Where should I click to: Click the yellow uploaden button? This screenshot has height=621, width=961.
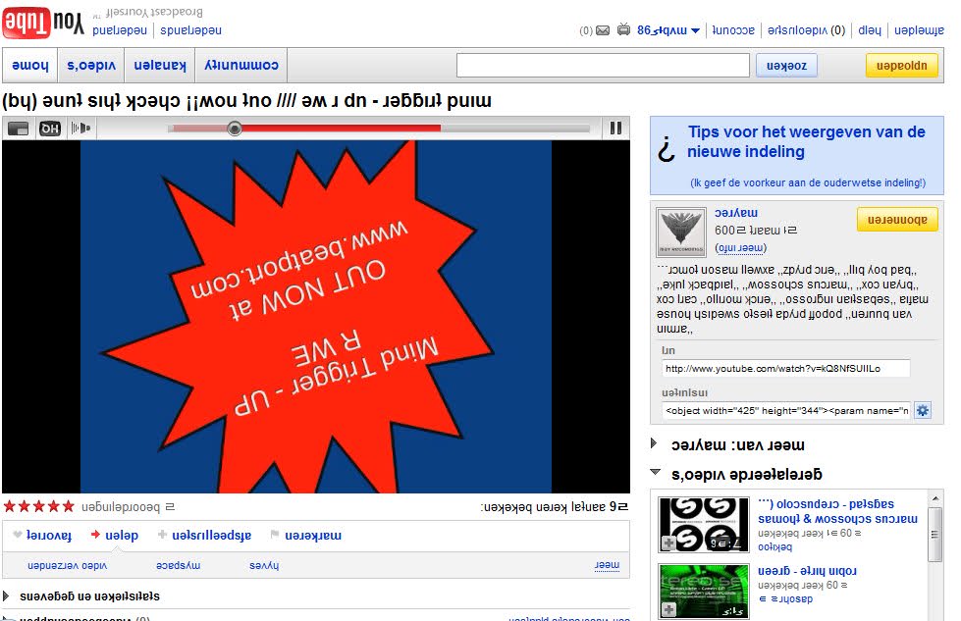pos(901,66)
